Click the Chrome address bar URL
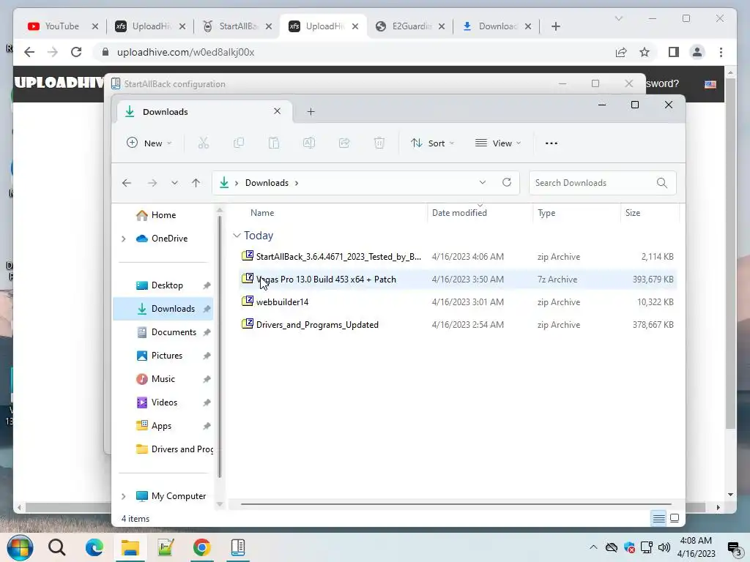This screenshot has width=750, height=562. point(185,52)
